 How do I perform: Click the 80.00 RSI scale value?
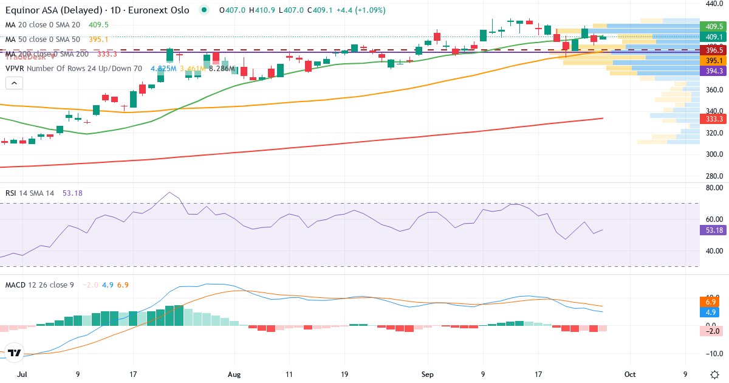pos(714,188)
